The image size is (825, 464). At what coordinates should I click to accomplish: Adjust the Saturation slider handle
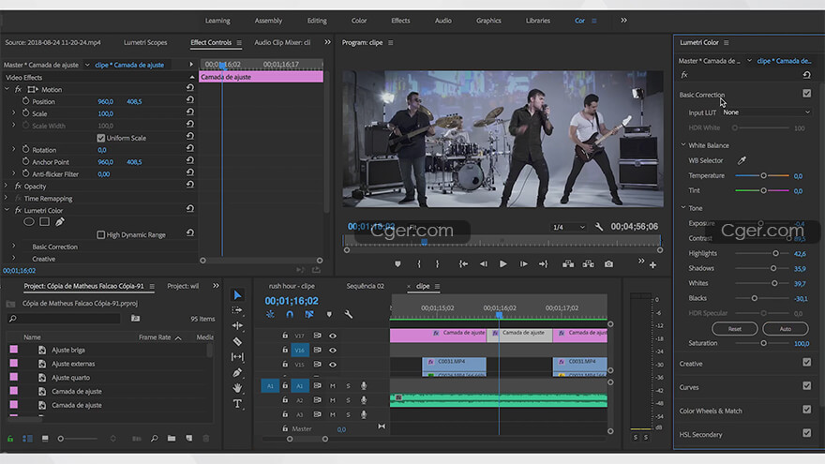763,343
